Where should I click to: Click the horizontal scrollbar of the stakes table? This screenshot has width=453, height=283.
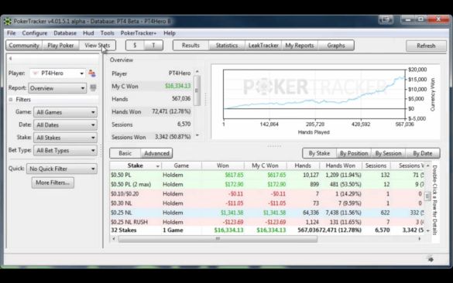click(x=218, y=239)
